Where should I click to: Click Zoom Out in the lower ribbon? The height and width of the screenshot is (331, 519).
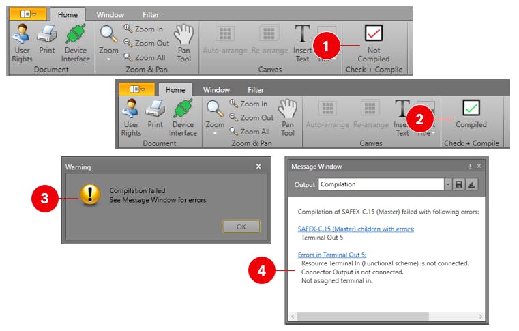pos(251,117)
